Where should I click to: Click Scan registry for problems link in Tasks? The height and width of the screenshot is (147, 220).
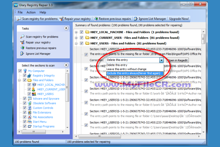42,37
